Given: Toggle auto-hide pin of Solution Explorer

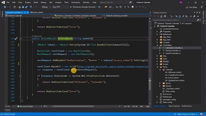Looking at the screenshot, I should (x=197, y=13).
